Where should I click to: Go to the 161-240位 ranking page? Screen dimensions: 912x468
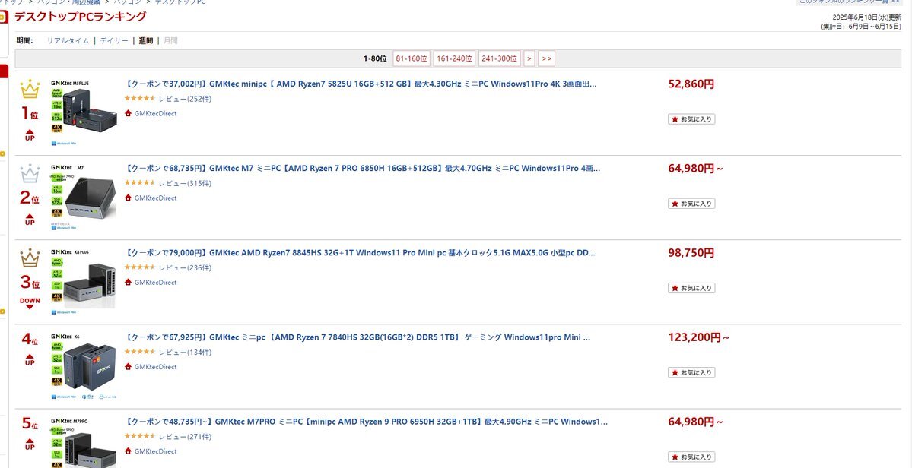pos(454,58)
